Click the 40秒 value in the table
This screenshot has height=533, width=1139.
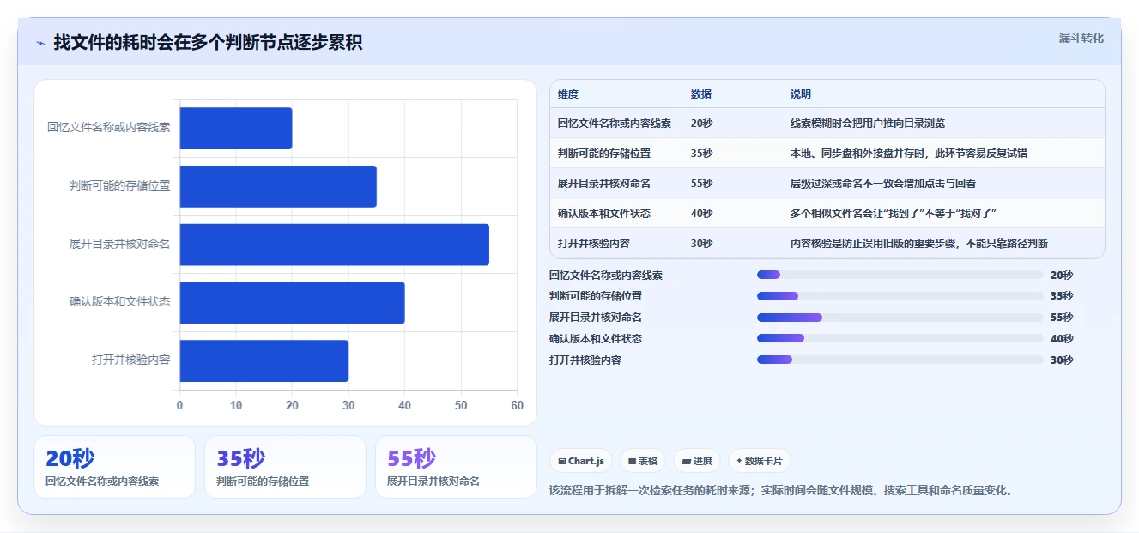(x=701, y=214)
